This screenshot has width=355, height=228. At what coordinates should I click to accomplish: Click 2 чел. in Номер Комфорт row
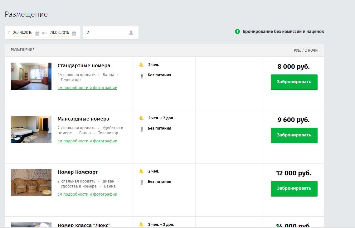pos(154,171)
